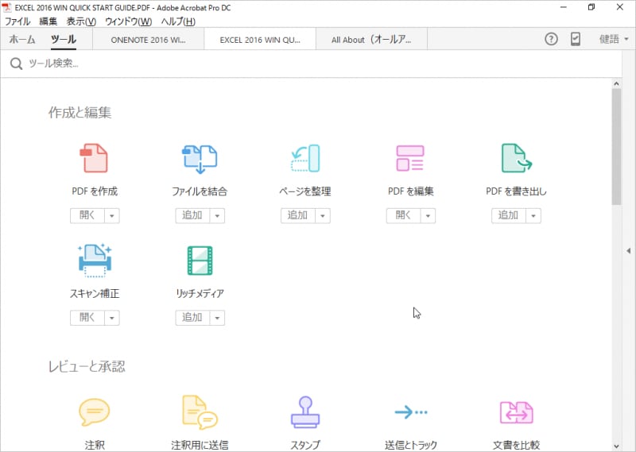
Task: Click the 注釈 comment bubble icon
Action: (94, 411)
